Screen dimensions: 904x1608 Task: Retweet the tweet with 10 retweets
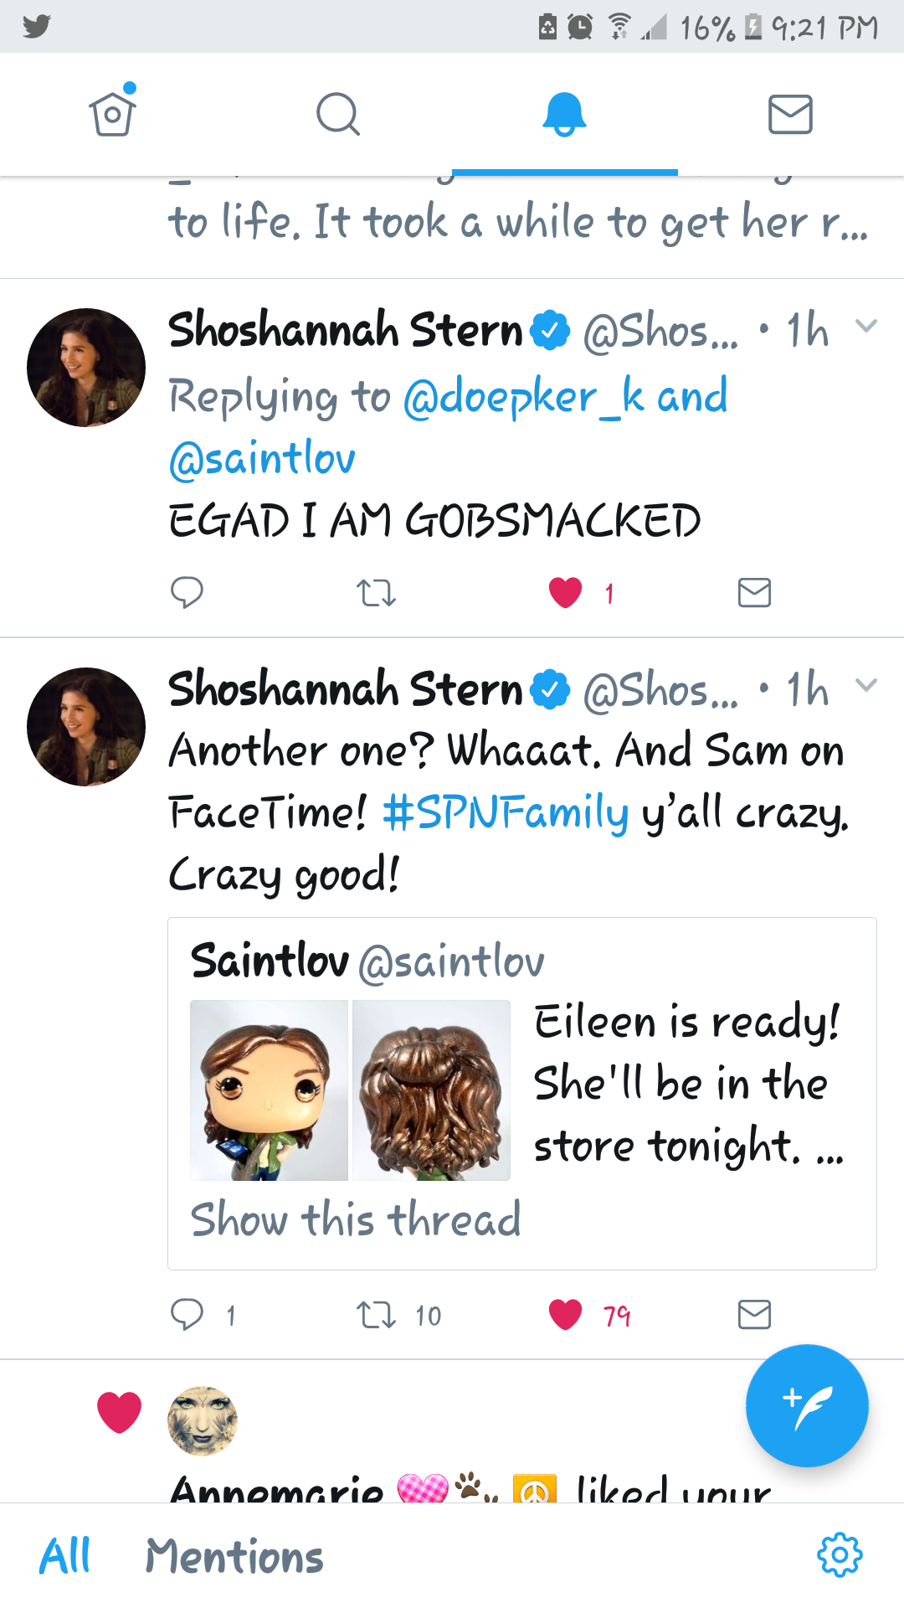click(376, 1314)
